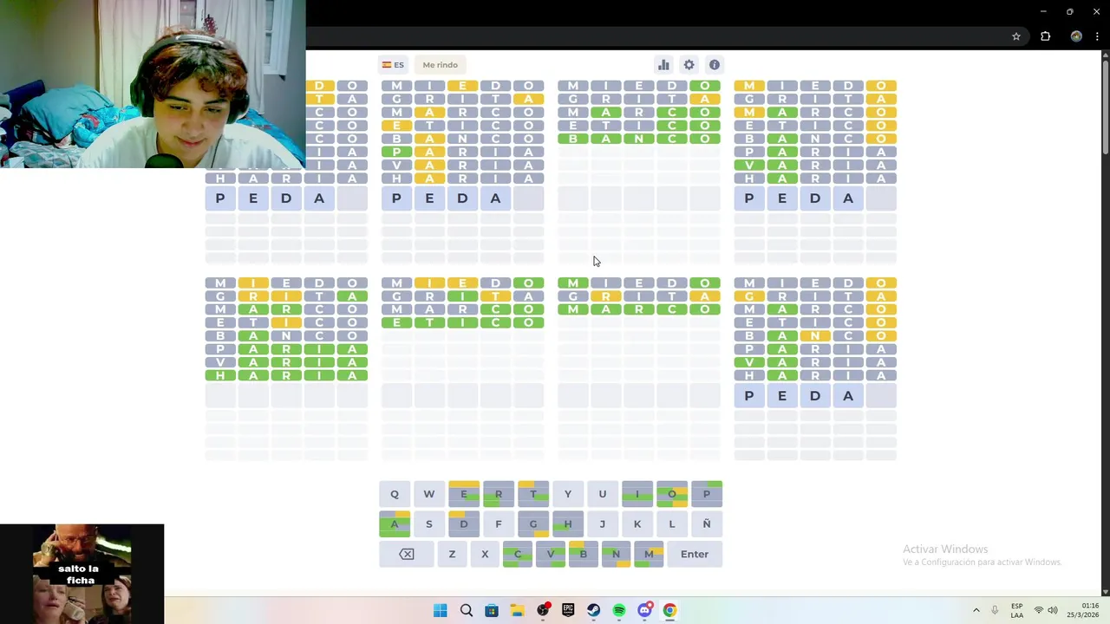The height and width of the screenshot is (624, 1110).
Task: Tap the V key on the game keyboard
Action: tap(551, 554)
